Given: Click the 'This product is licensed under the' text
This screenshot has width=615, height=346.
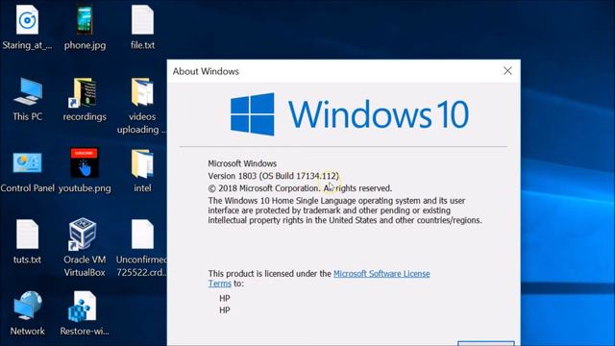Looking at the screenshot, I should [x=270, y=273].
